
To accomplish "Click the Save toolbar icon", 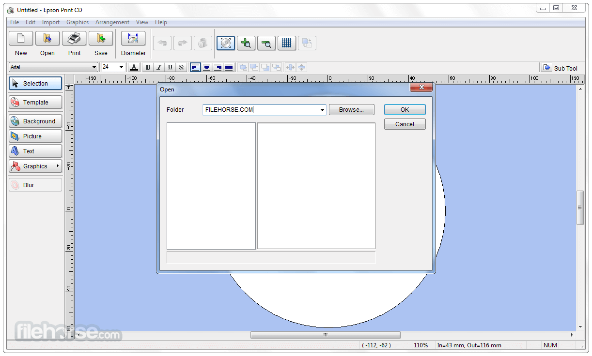I will [101, 39].
